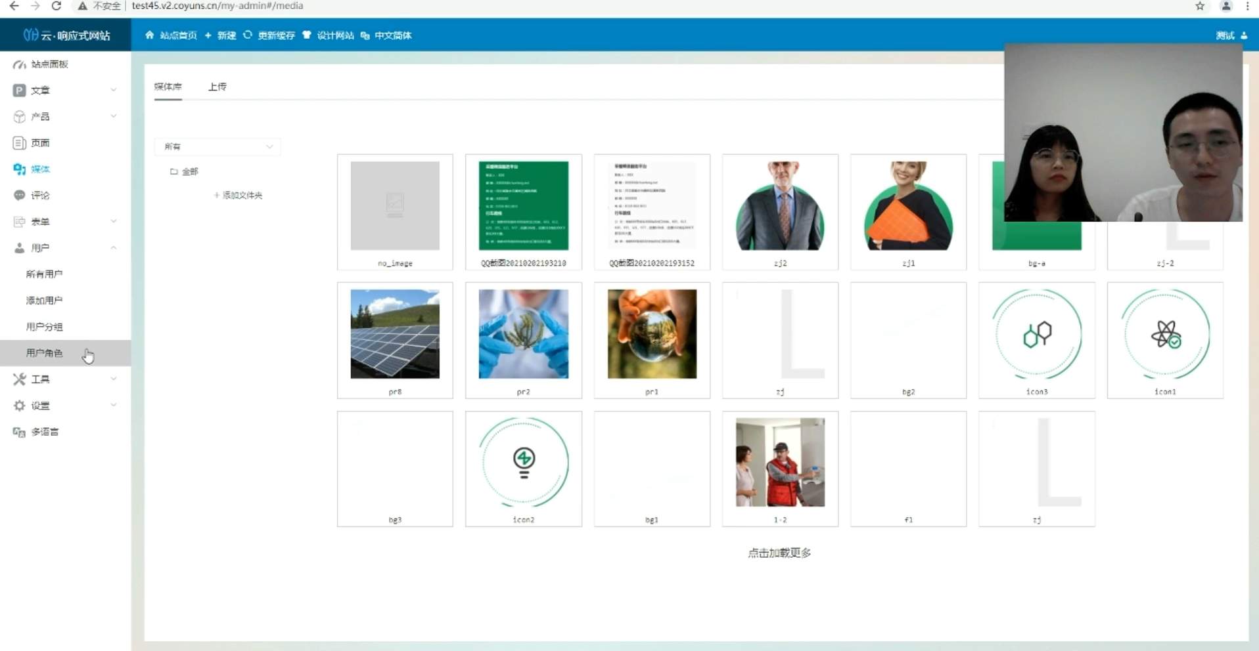The height and width of the screenshot is (651, 1259).
Task: Click the 多语言 translate icon
Action: pyautogui.click(x=20, y=432)
